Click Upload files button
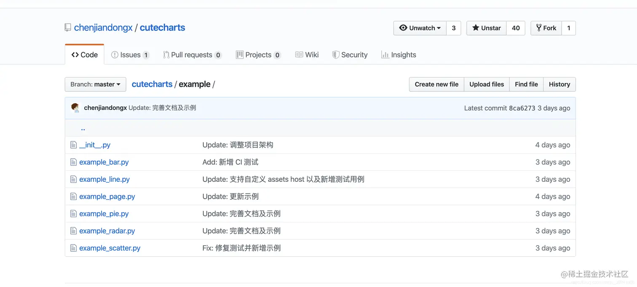637x287 pixels. click(x=487, y=84)
